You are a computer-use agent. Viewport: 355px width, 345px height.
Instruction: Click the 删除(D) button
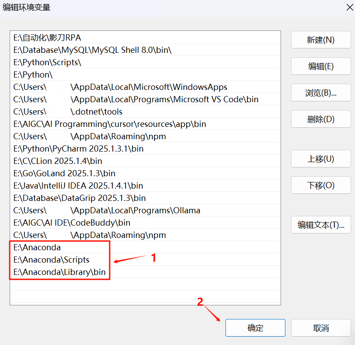[321, 119]
